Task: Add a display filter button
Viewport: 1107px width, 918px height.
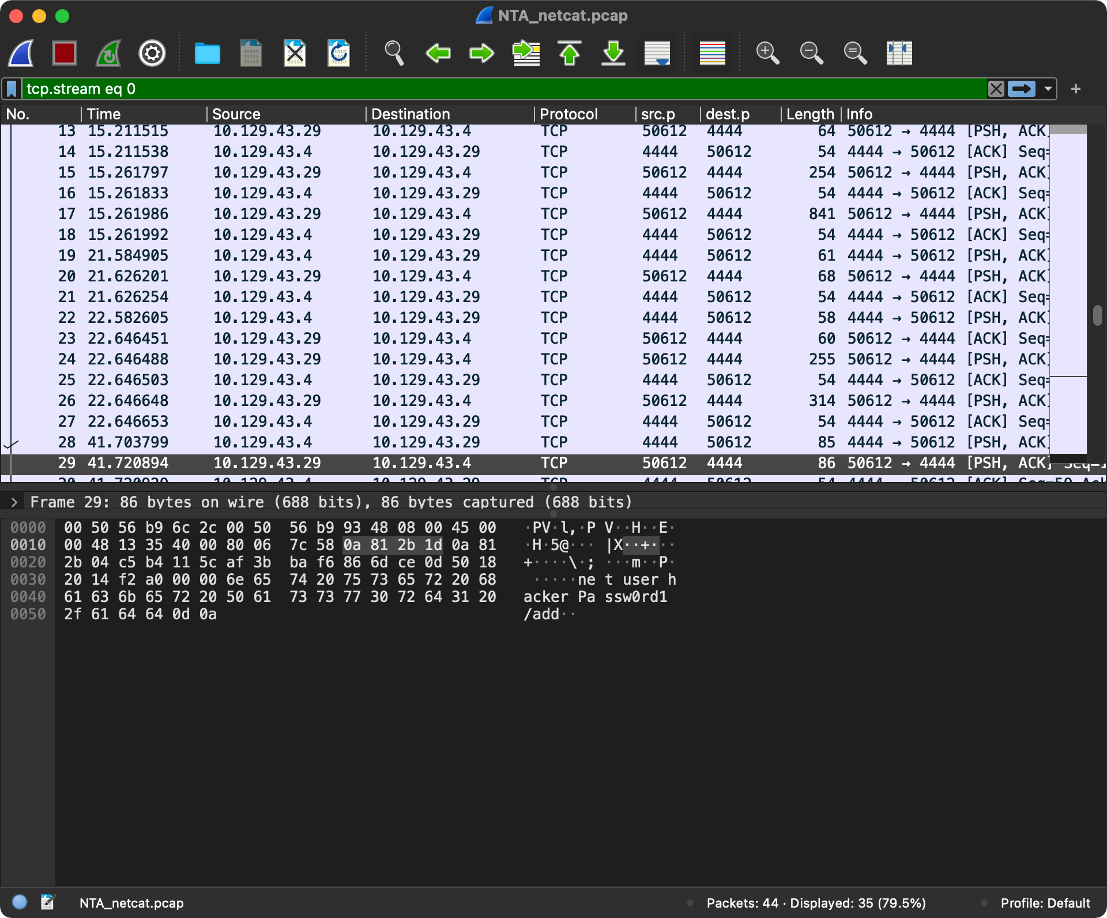Action: [1075, 89]
